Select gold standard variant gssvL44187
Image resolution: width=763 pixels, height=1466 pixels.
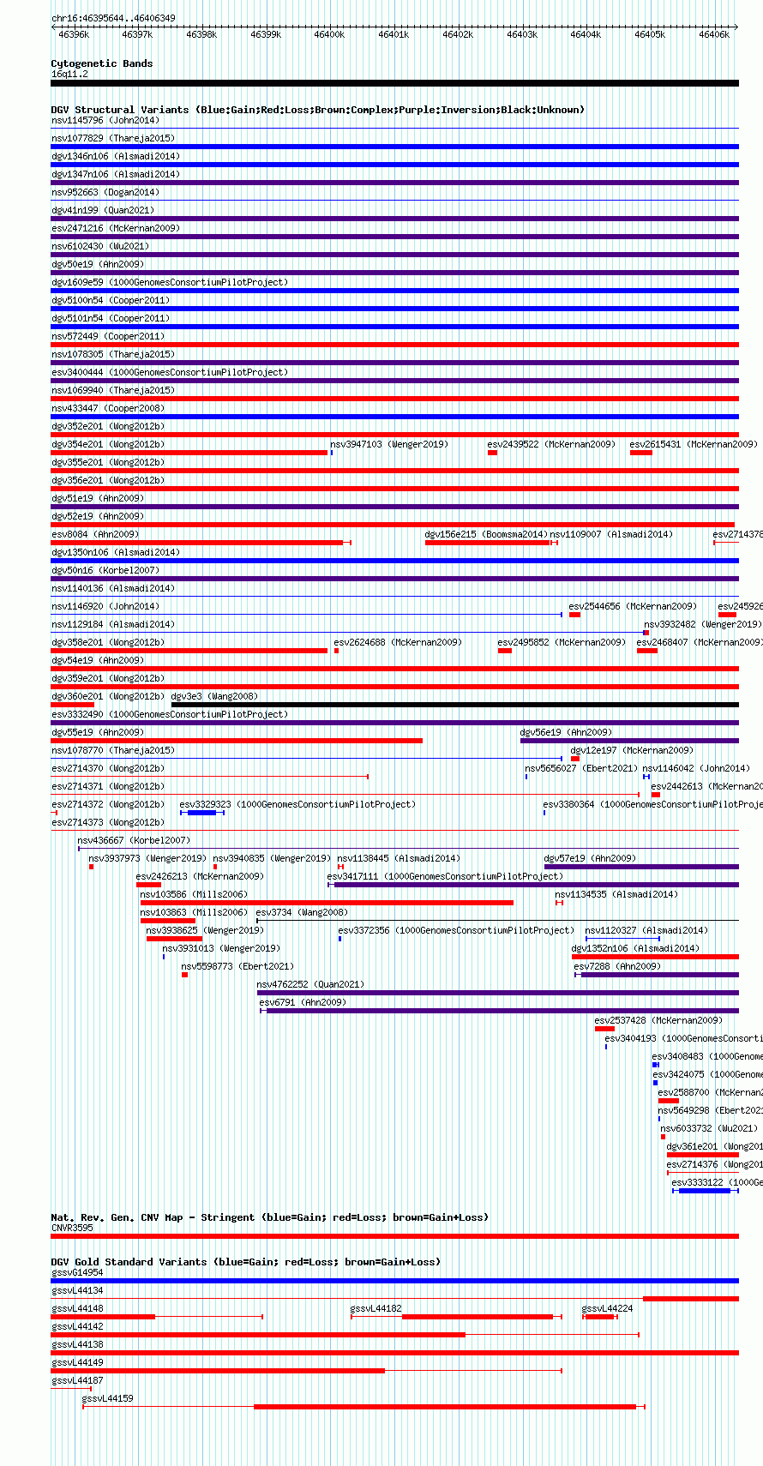pyautogui.click(x=77, y=1380)
